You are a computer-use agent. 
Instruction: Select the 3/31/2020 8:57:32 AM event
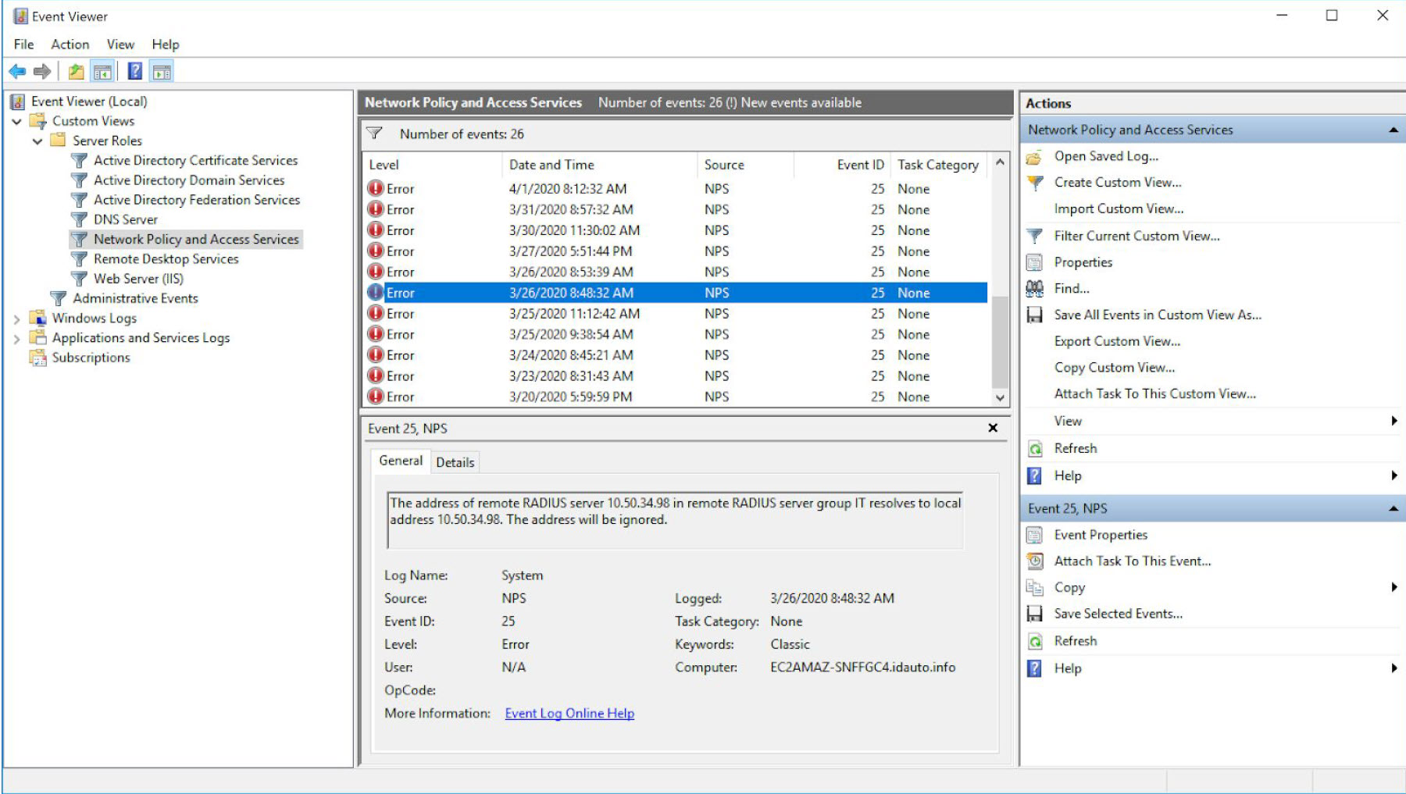point(676,209)
